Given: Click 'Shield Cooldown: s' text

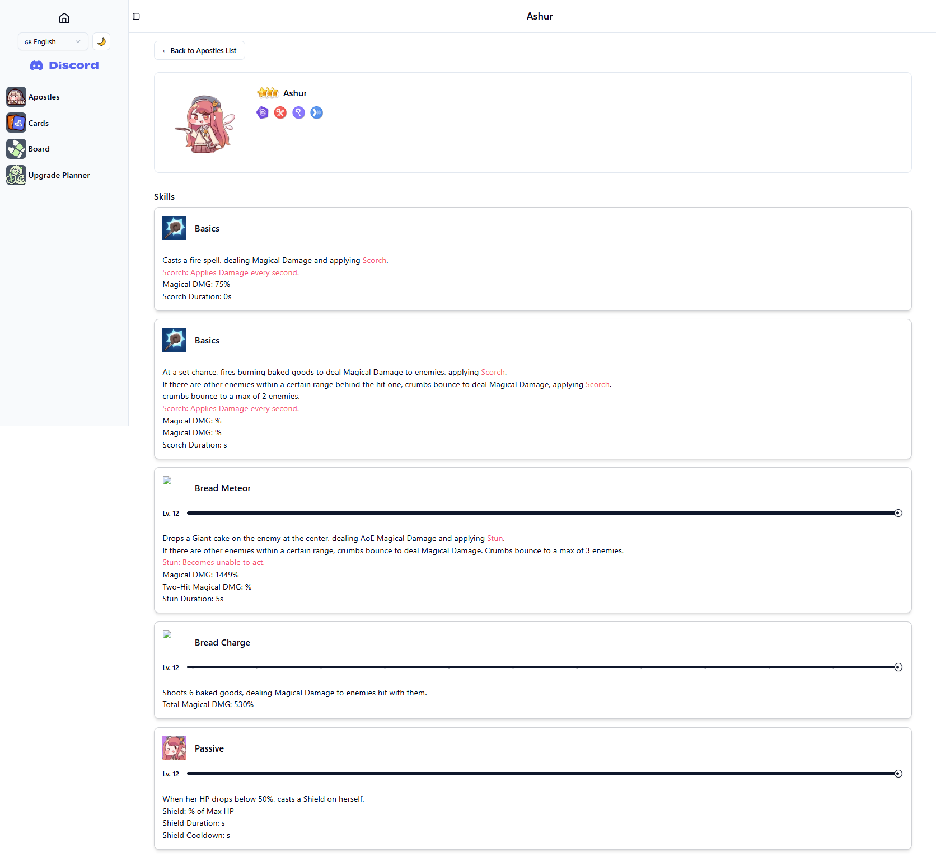Looking at the screenshot, I should pyautogui.click(x=196, y=836).
